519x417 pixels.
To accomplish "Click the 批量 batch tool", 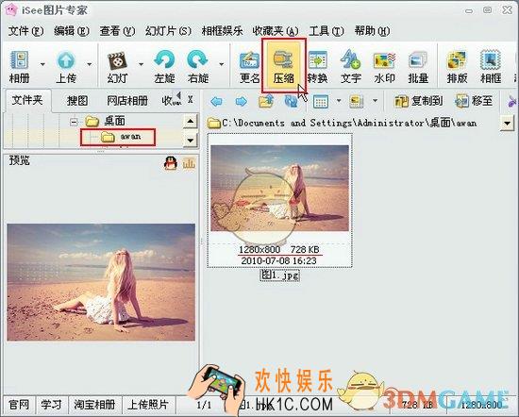I will point(418,66).
